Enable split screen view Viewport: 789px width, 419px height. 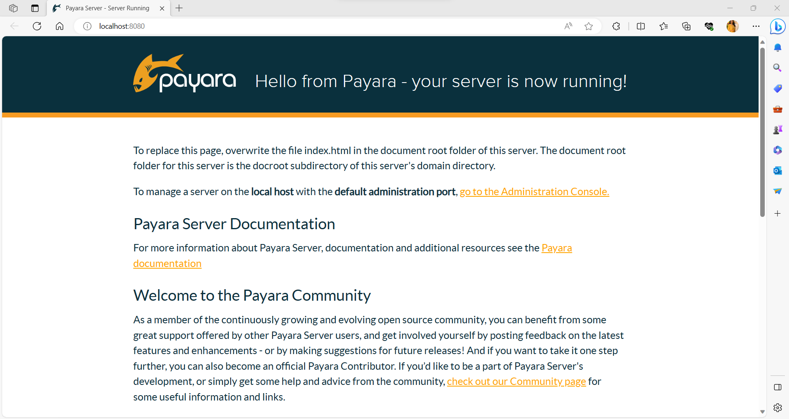(641, 26)
